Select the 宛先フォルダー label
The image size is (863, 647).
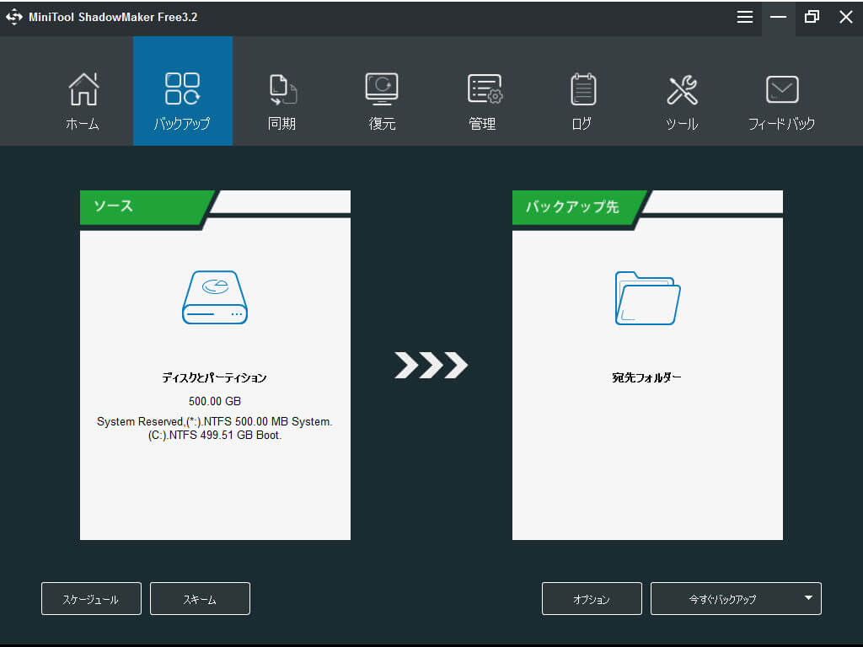pos(647,377)
